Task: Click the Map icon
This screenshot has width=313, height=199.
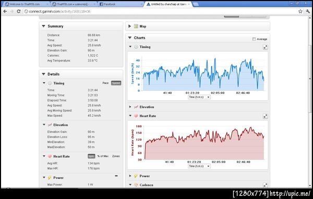Action: point(136,26)
